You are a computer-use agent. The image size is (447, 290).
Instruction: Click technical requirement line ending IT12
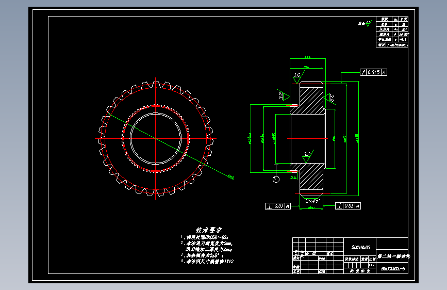coord(207,261)
